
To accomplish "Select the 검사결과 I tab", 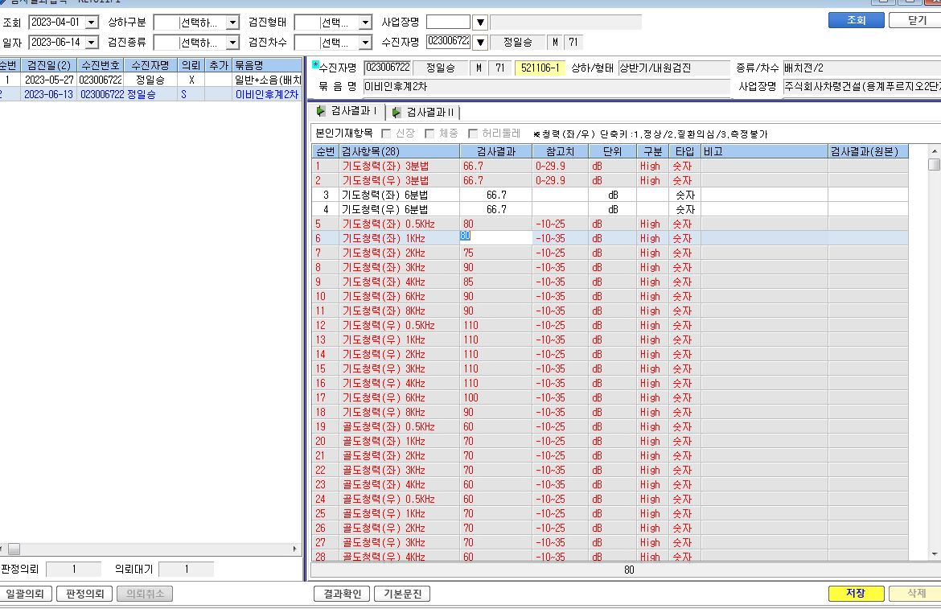I will [347, 111].
